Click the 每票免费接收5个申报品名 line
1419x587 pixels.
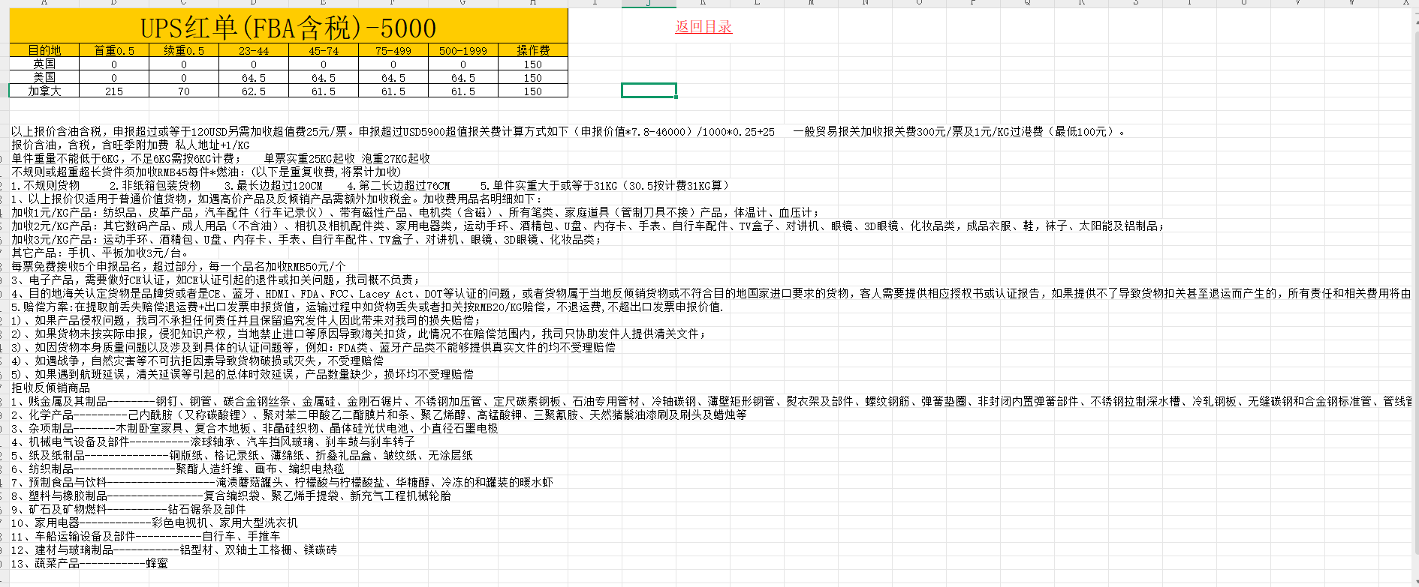179,267
